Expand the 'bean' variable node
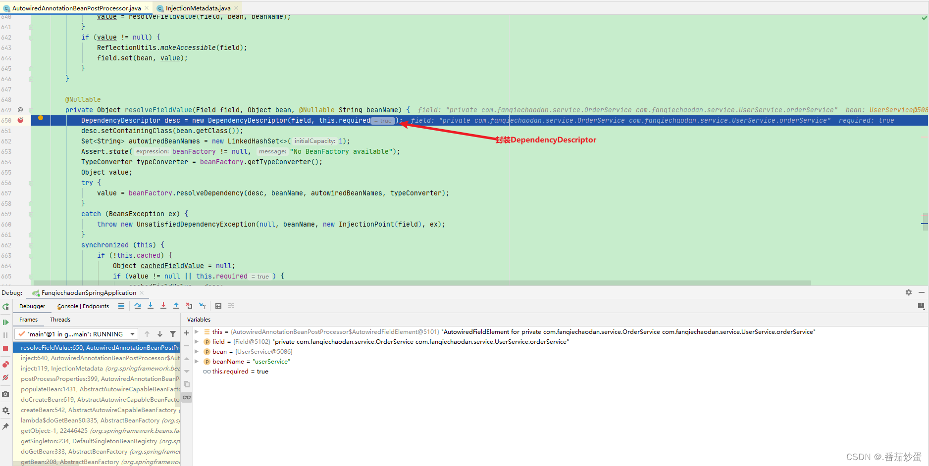929x466 pixels. [x=197, y=352]
